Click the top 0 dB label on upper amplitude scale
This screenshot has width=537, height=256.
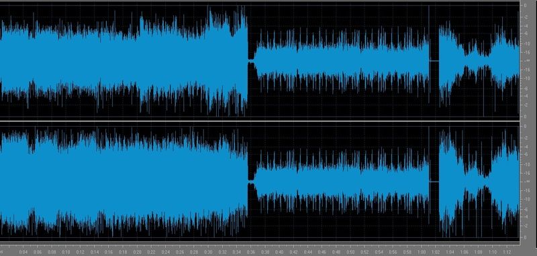pos(525,5)
